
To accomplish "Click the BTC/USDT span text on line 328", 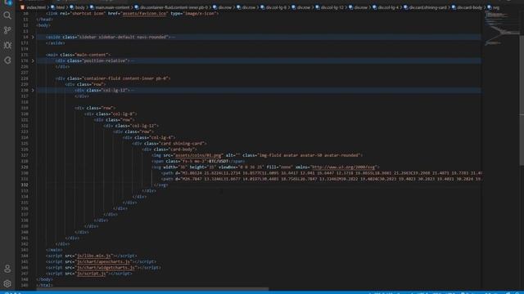I will tap(219, 162).
